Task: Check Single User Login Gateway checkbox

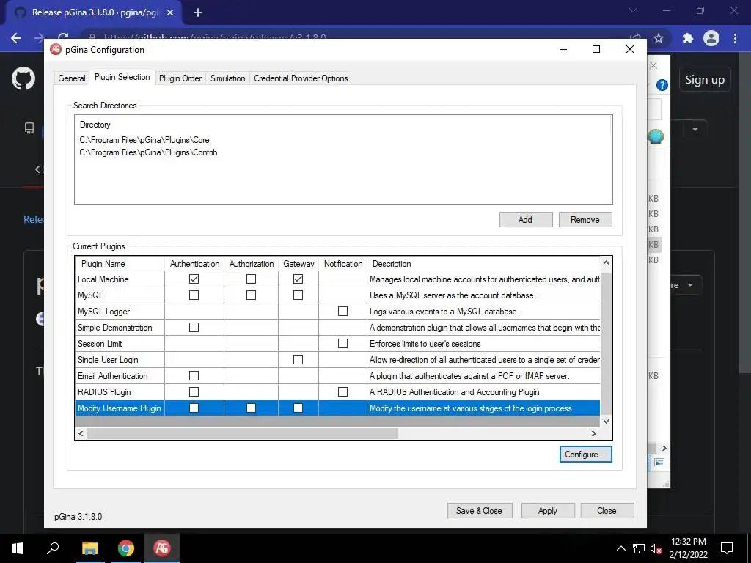Action: point(298,359)
